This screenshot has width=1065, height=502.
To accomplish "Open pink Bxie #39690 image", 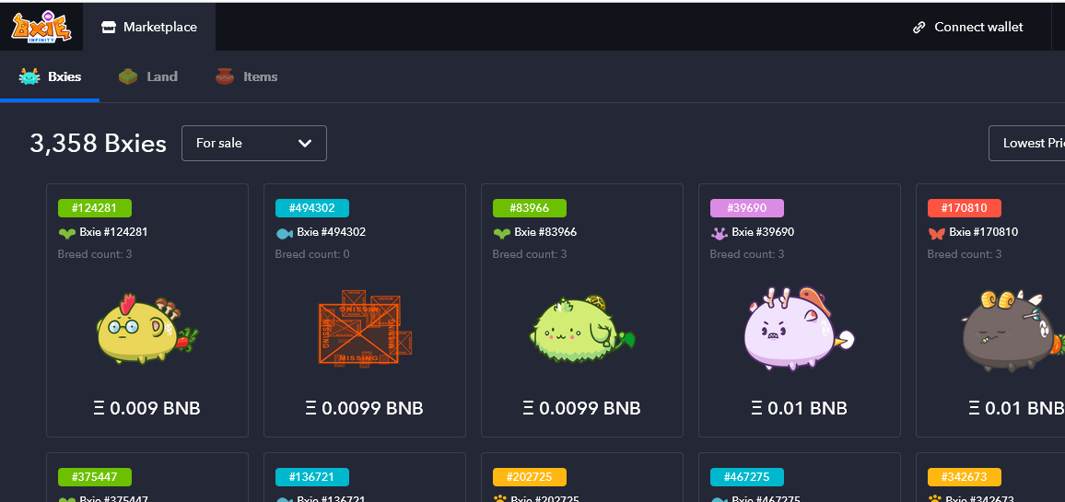I will coord(799,329).
